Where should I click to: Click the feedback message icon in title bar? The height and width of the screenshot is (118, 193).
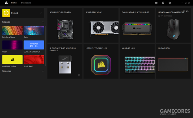[156, 3]
